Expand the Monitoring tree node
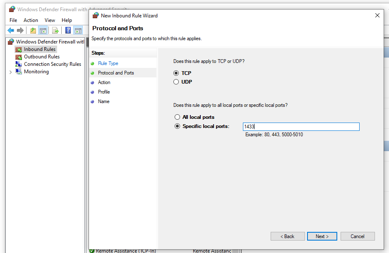 pyautogui.click(x=10, y=72)
